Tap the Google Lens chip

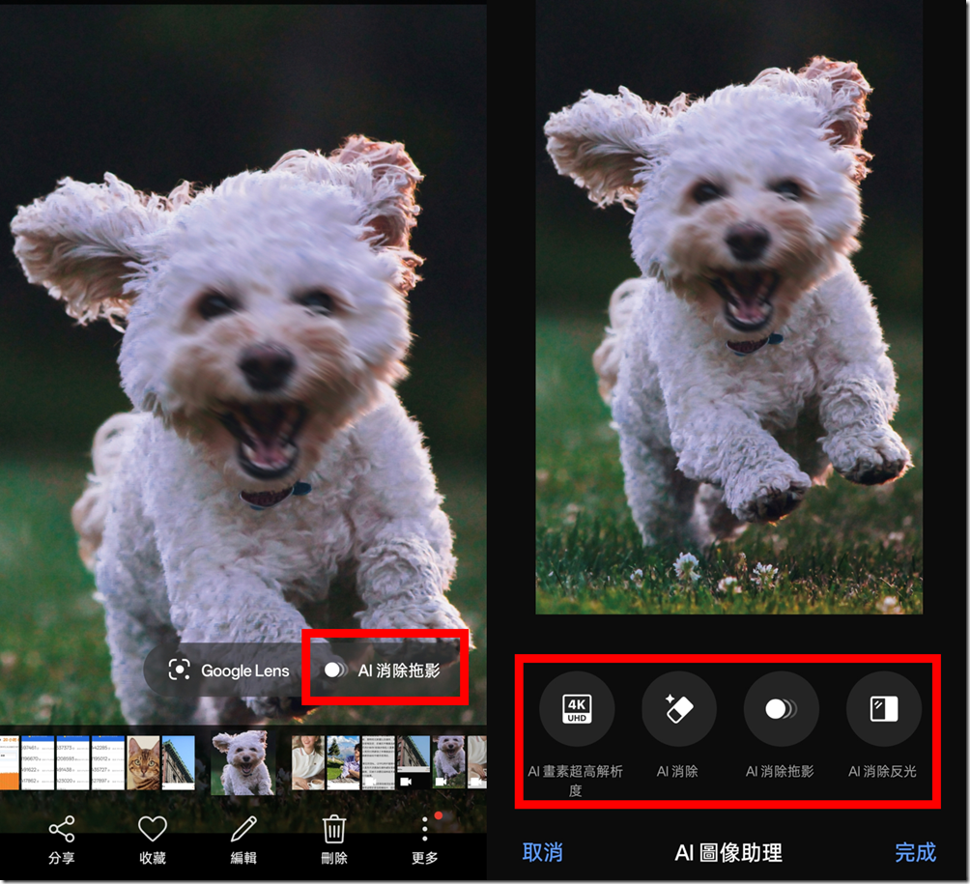pyautogui.click(x=229, y=670)
